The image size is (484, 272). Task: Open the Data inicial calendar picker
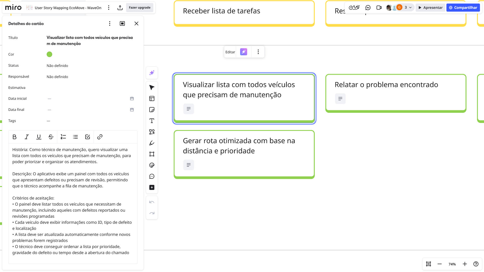point(132,98)
